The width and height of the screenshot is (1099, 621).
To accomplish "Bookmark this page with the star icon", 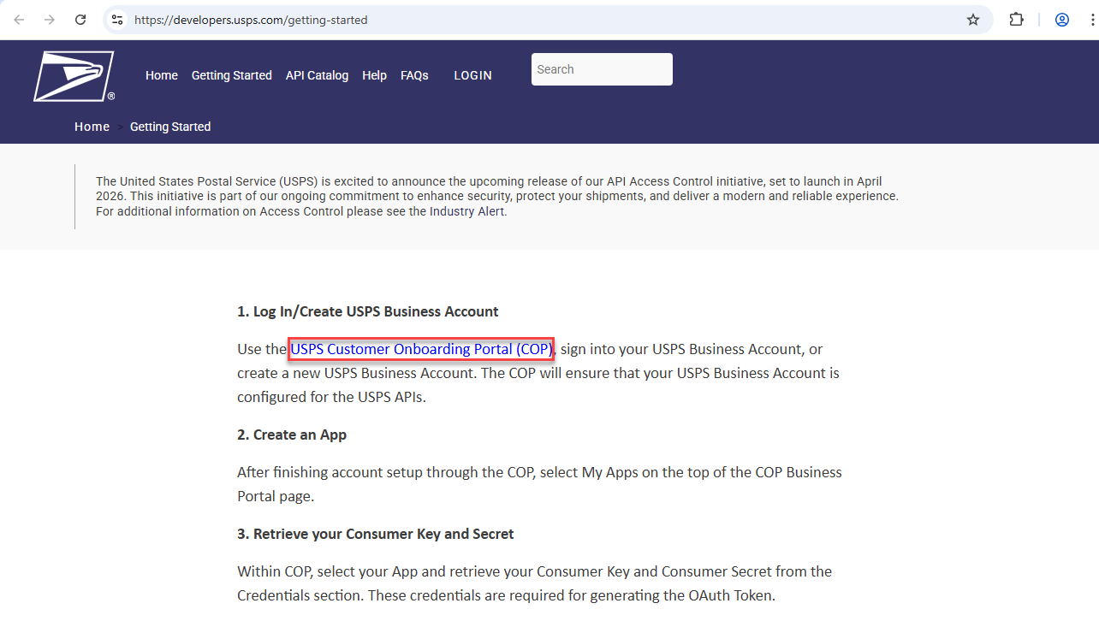I will point(972,19).
